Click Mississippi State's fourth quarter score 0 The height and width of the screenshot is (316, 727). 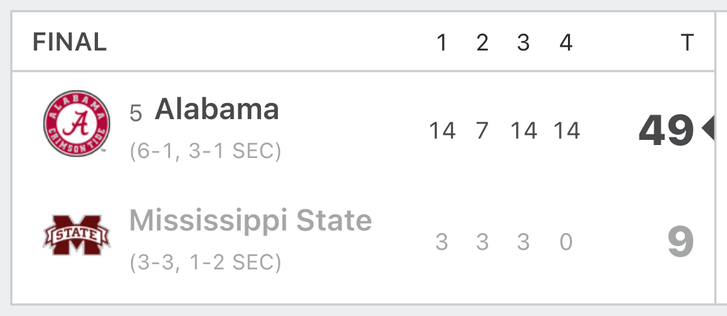coord(565,242)
